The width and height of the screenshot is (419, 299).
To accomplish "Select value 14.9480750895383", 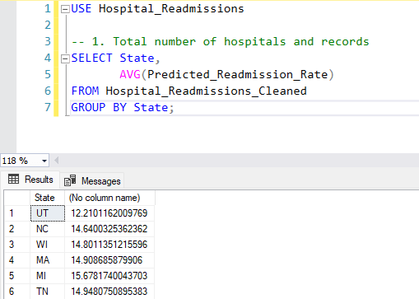I will point(109,292).
